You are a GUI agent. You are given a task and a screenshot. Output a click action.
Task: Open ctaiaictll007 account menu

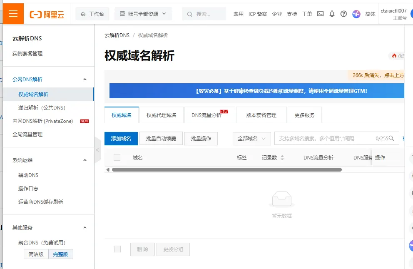coord(394,14)
